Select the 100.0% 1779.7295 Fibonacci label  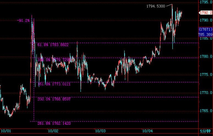tap(54, 59)
